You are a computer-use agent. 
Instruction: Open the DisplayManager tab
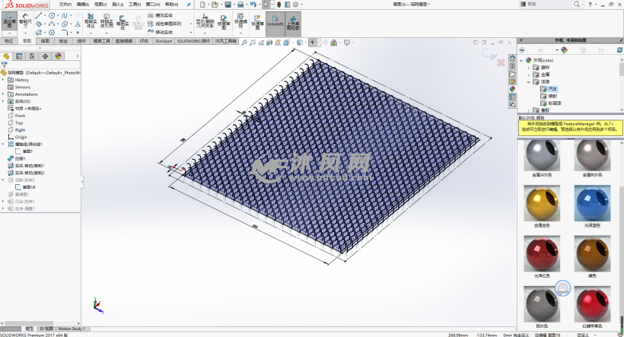[x=58, y=56]
